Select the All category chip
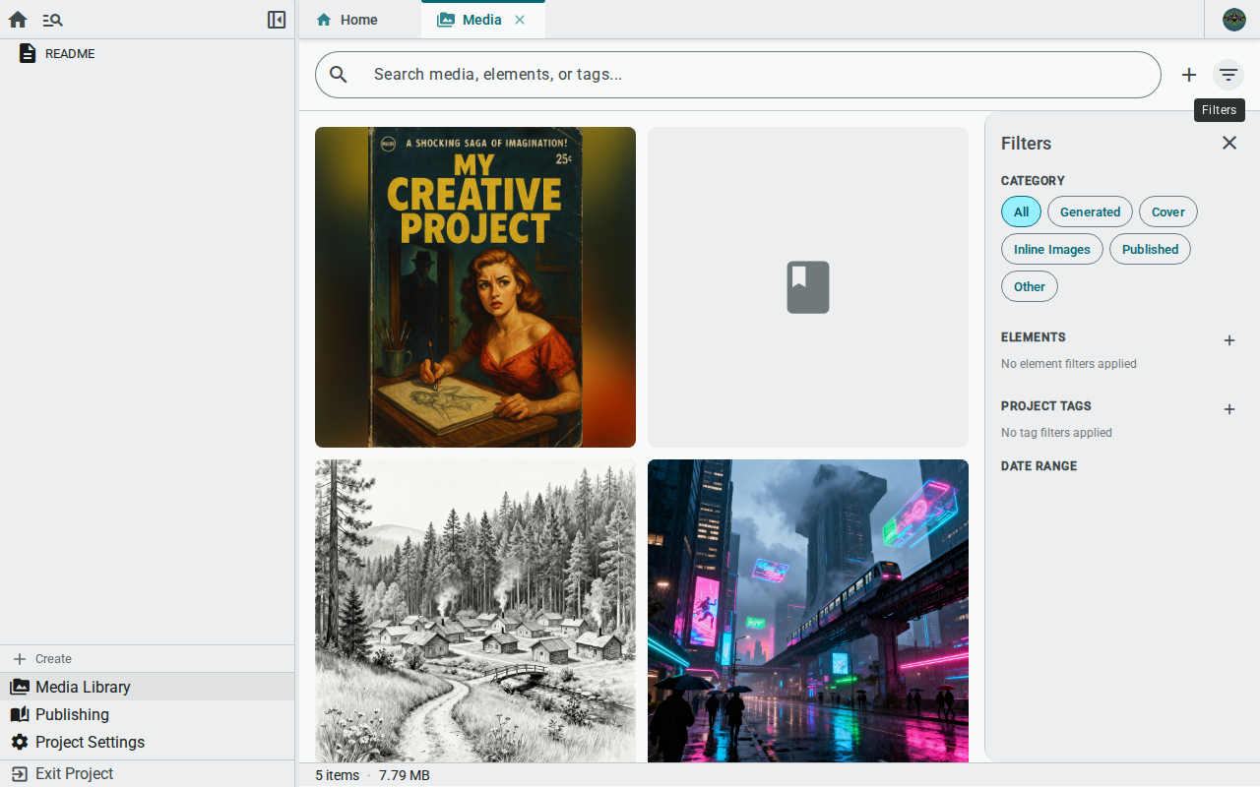The height and width of the screenshot is (787, 1260). pos(1021,212)
